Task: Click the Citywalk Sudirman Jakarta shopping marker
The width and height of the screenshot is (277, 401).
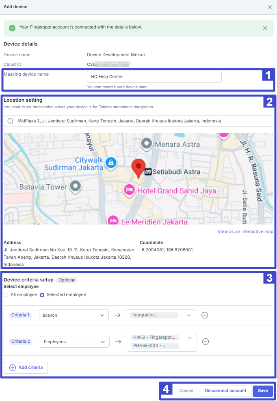Action: (x=110, y=163)
